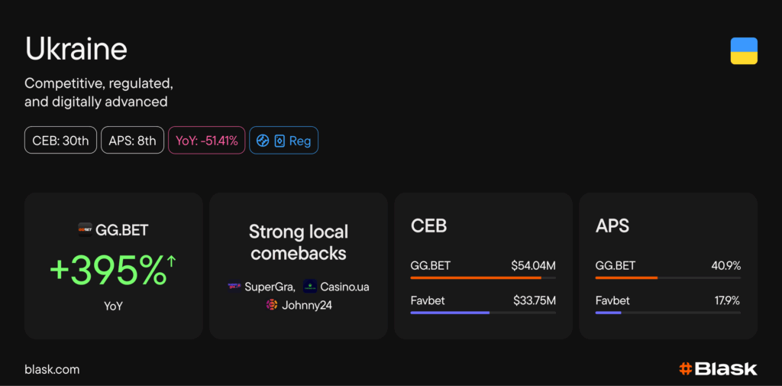Click the SuperGra logo icon
Viewport: 782px width, 386px height.
[x=234, y=287]
